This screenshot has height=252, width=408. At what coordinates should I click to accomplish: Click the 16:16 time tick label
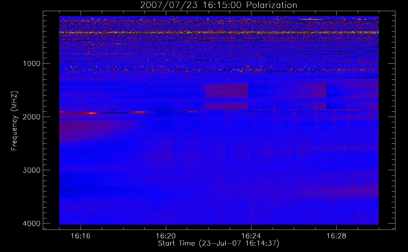click(x=80, y=236)
